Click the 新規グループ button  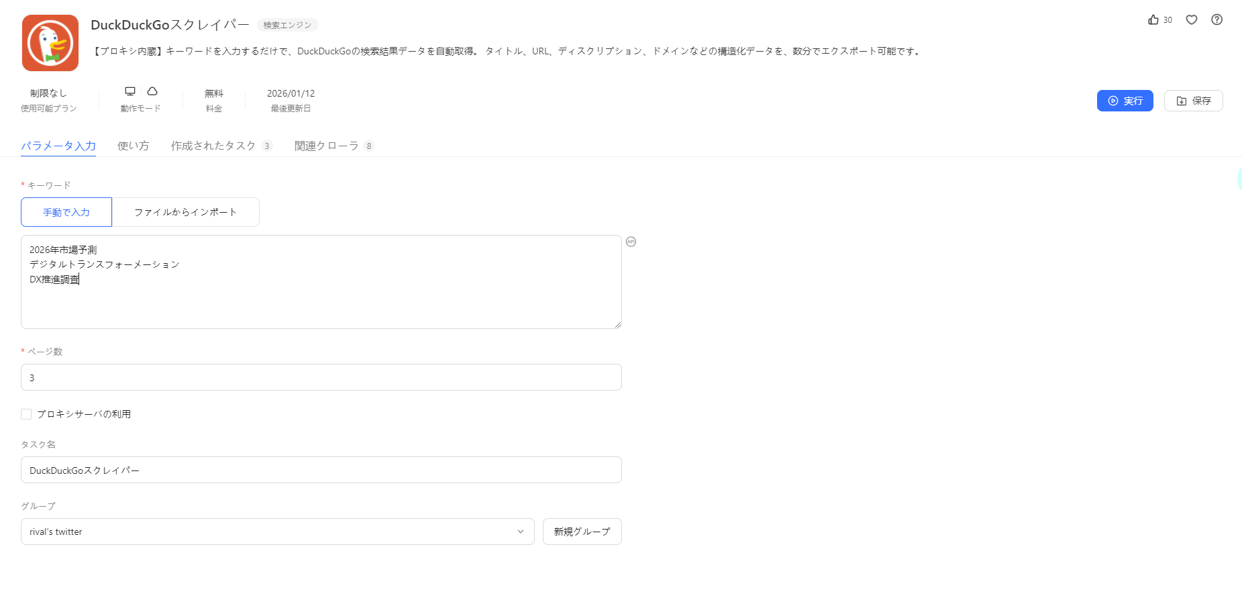pos(582,532)
